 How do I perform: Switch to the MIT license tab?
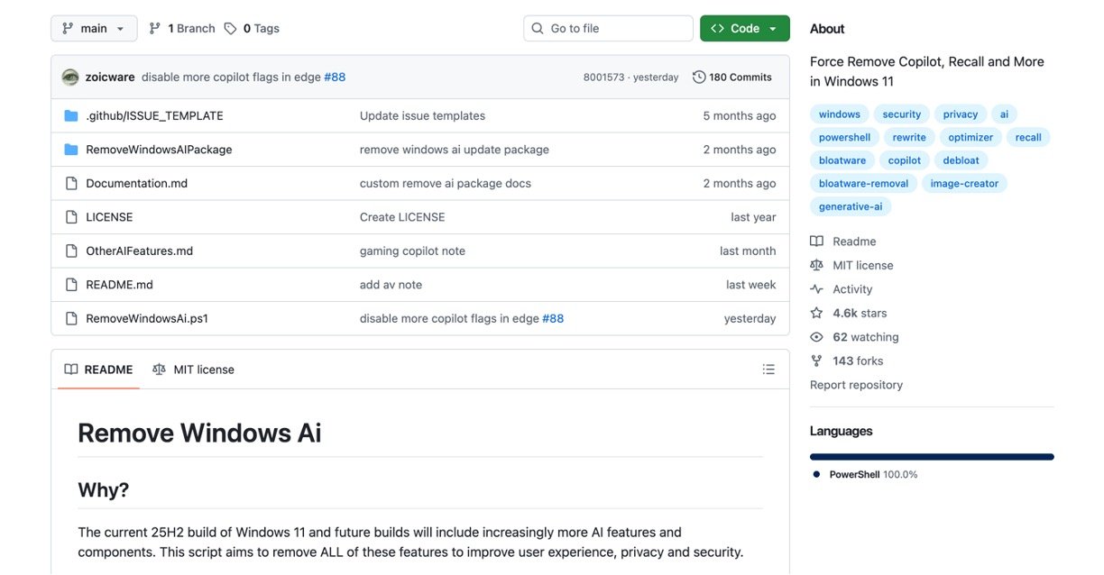(193, 370)
